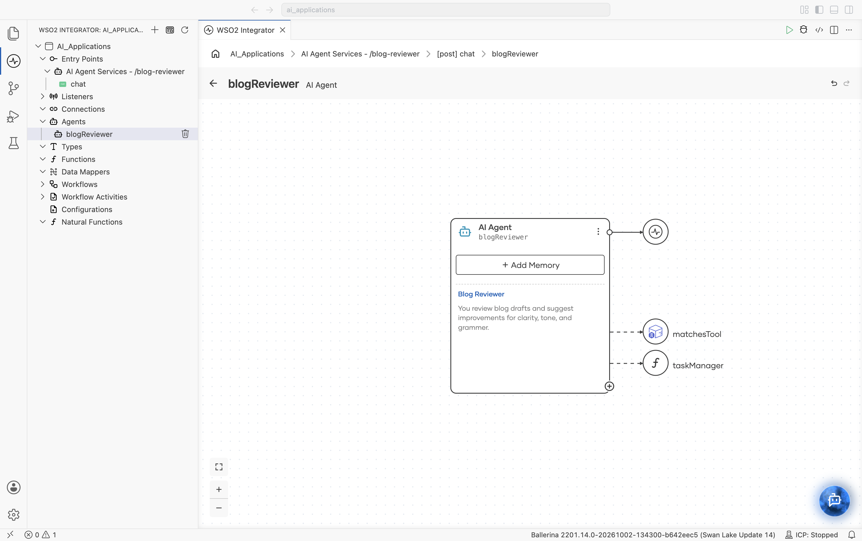Collapse Agents section

point(42,121)
